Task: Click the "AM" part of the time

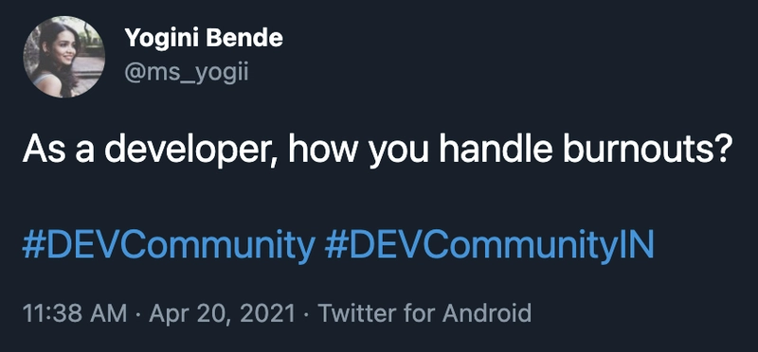Action: coord(111,313)
